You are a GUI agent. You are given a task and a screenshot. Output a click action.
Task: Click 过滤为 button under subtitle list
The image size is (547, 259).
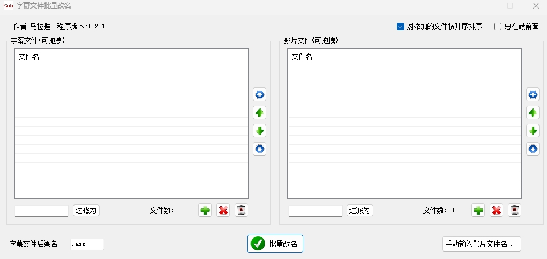pos(86,210)
